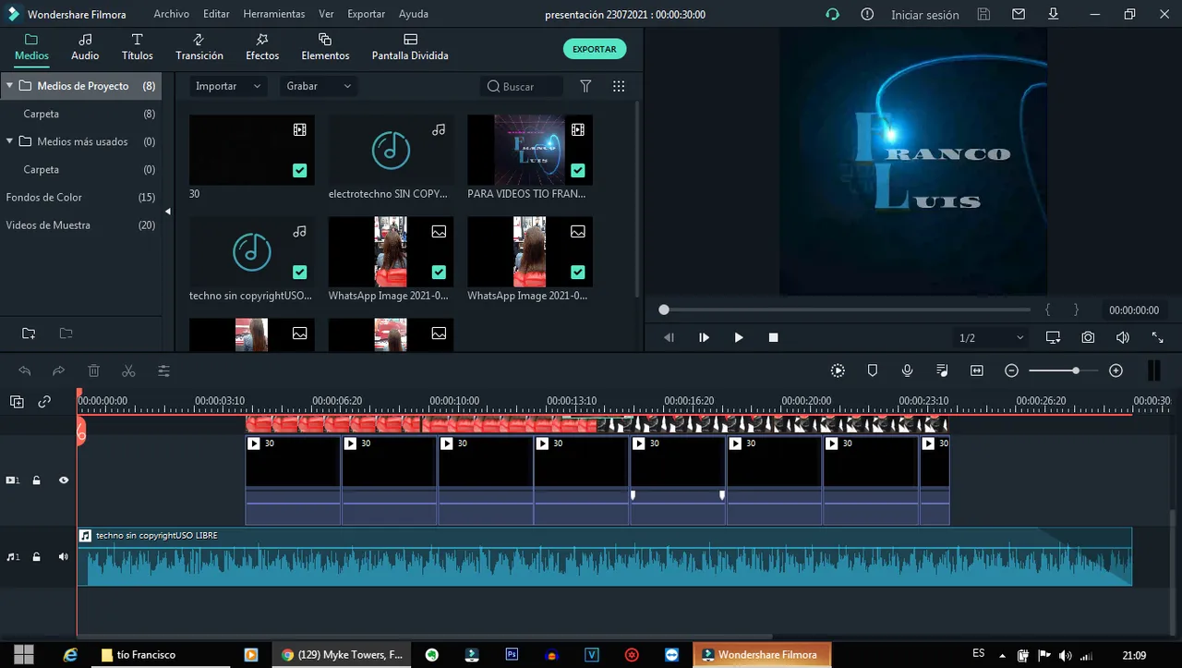Filter media with the funnel icon
The image size is (1182, 668).
[x=585, y=86]
